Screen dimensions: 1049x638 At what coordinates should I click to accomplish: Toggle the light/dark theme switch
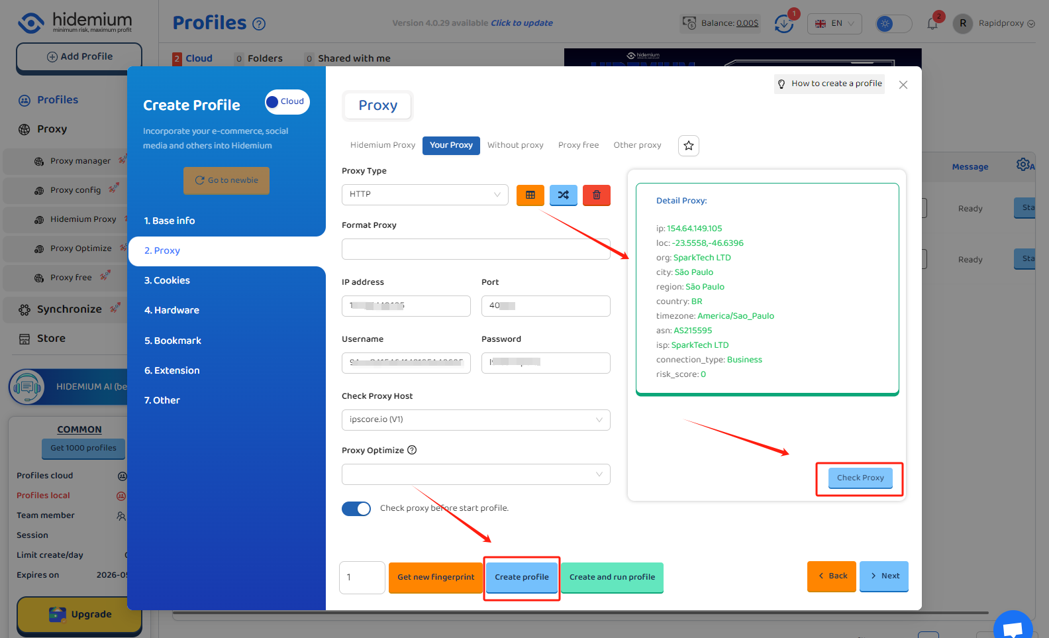(x=893, y=24)
